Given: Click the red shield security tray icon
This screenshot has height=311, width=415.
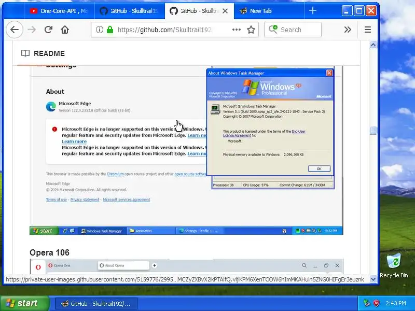Looking at the screenshot, I should [377, 303].
